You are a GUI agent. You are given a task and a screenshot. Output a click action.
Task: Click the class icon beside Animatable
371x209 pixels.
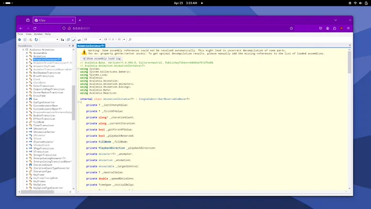click(31, 53)
